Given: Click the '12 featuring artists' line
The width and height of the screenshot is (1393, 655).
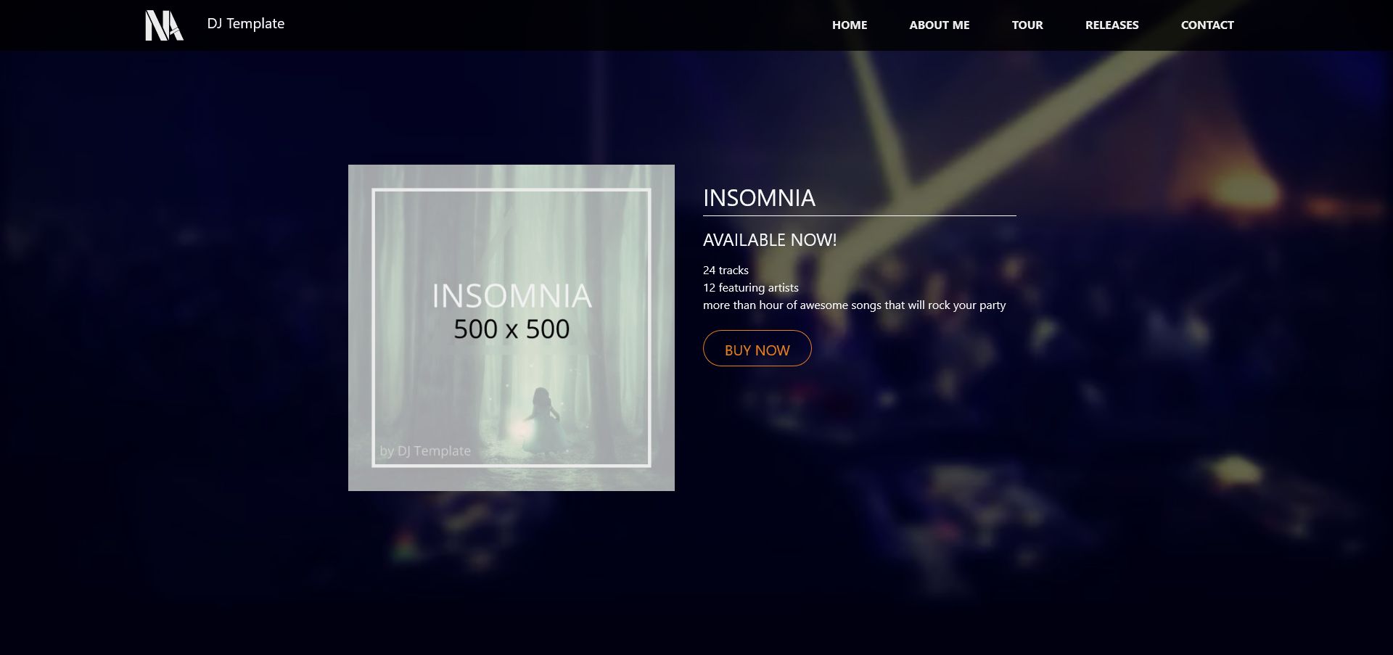Looking at the screenshot, I should click(750, 287).
